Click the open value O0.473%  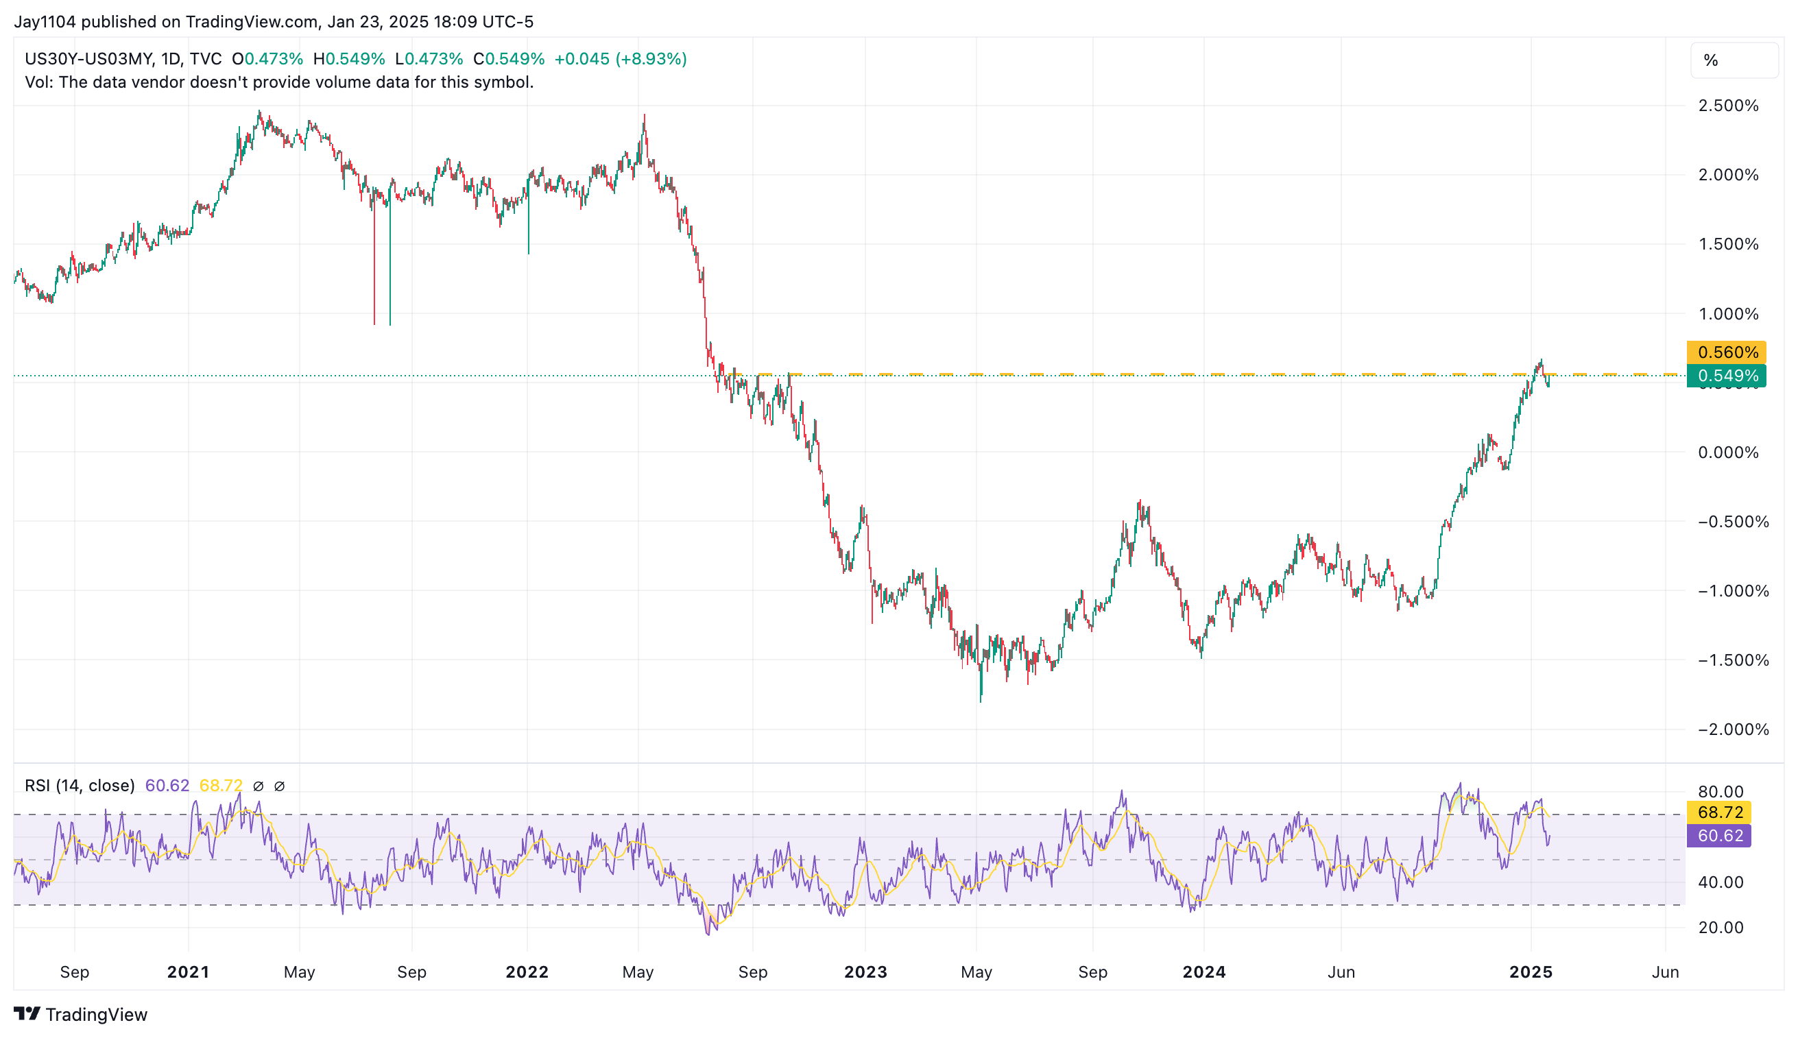[x=267, y=58]
